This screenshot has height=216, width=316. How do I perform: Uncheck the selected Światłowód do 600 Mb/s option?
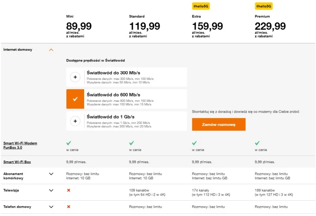(x=75, y=99)
